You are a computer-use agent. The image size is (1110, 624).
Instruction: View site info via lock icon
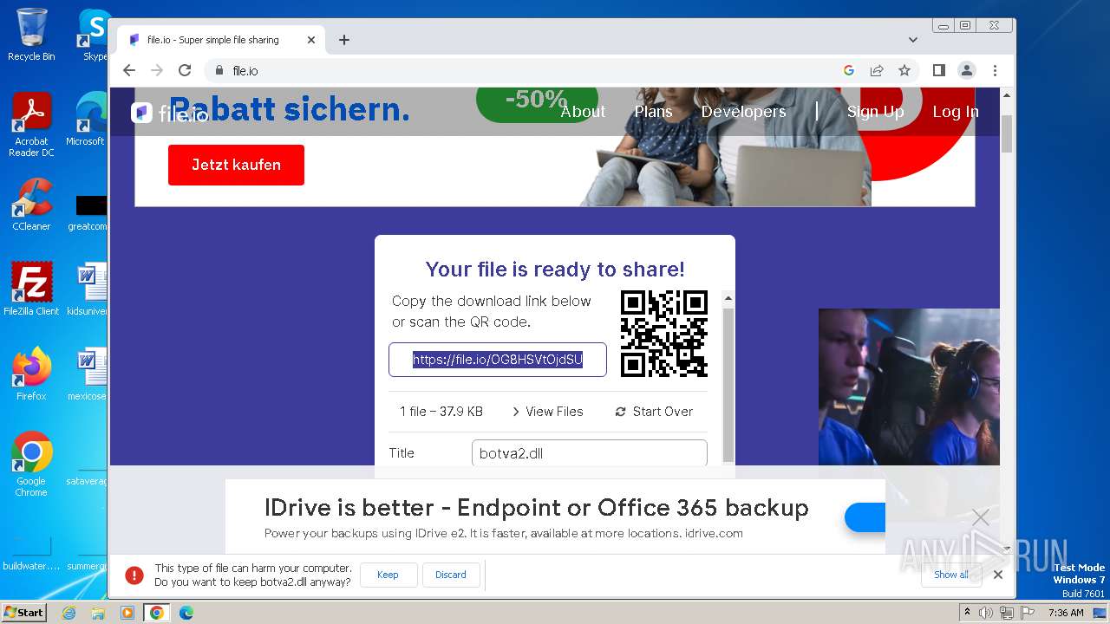point(219,70)
